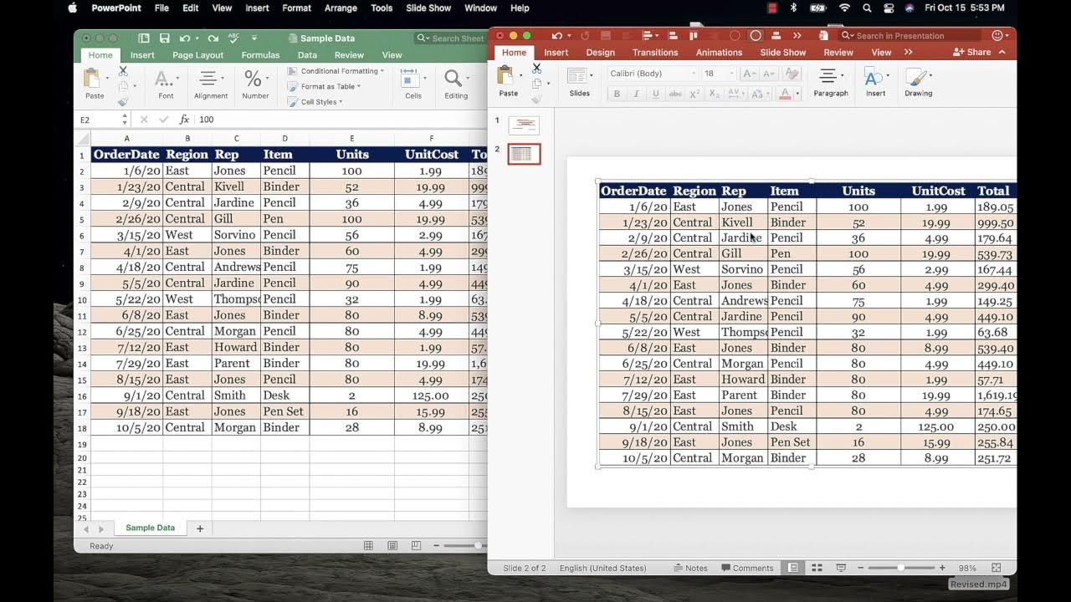Viewport: 1071px width, 602px height.
Task: Open the Transitions tab in PowerPoint
Action: tap(655, 52)
